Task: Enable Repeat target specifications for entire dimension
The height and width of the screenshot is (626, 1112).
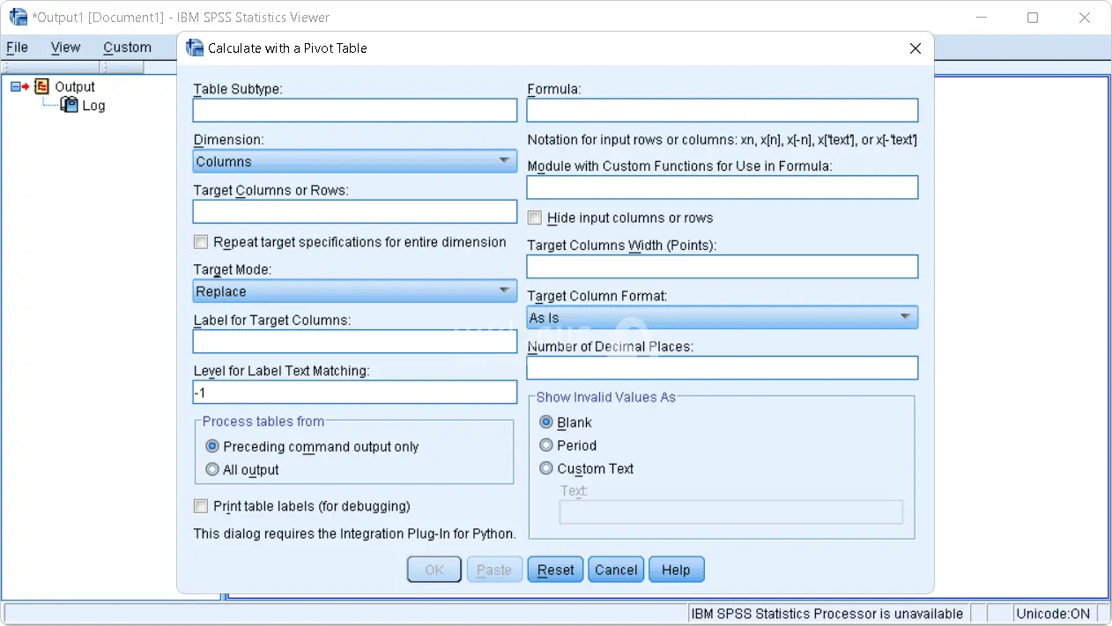Action: point(202,242)
